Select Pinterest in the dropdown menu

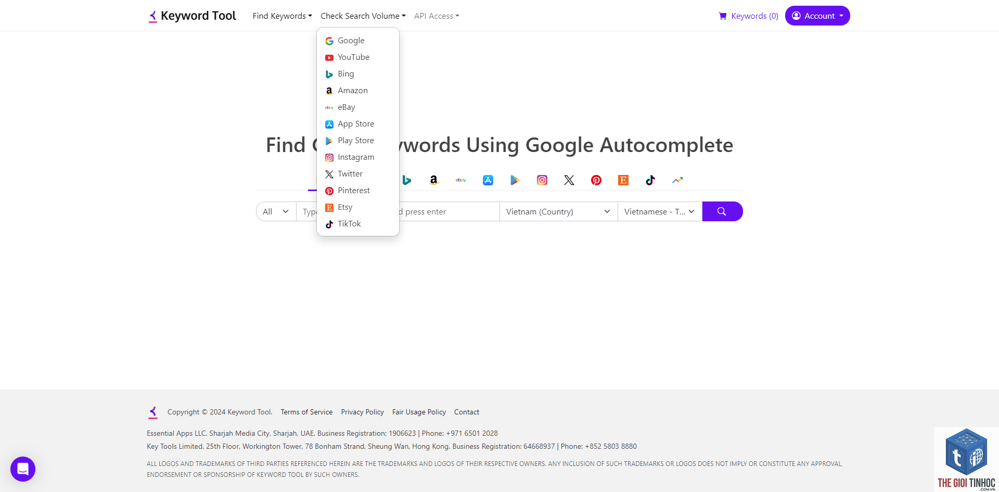click(358, 191)
